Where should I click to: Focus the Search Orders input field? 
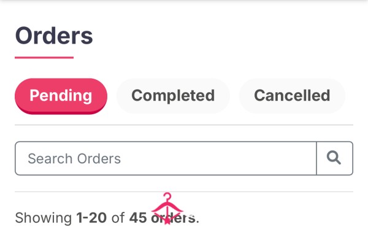click(x=166, y=158)
